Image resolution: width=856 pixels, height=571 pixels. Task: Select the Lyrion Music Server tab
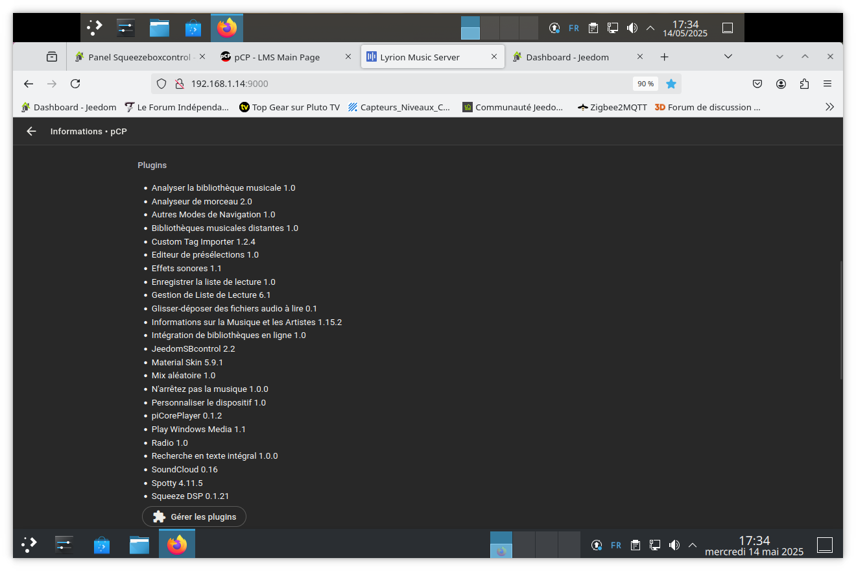click(432, 57)
